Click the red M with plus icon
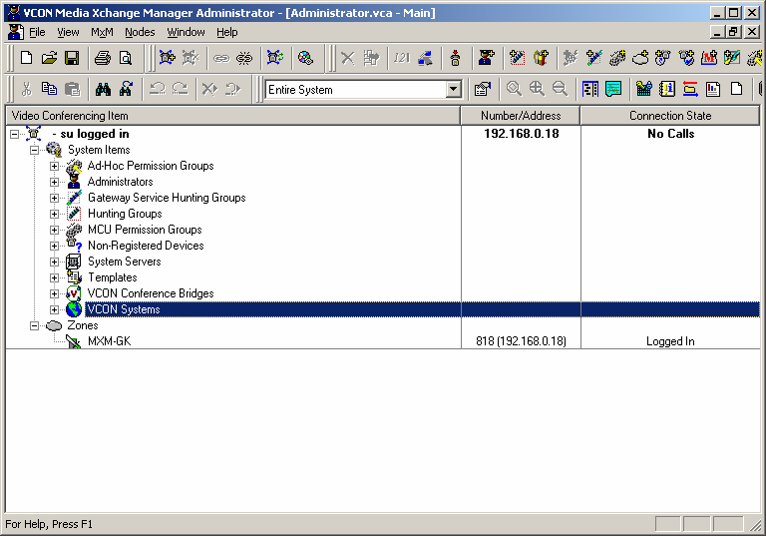 coord(709,58)
